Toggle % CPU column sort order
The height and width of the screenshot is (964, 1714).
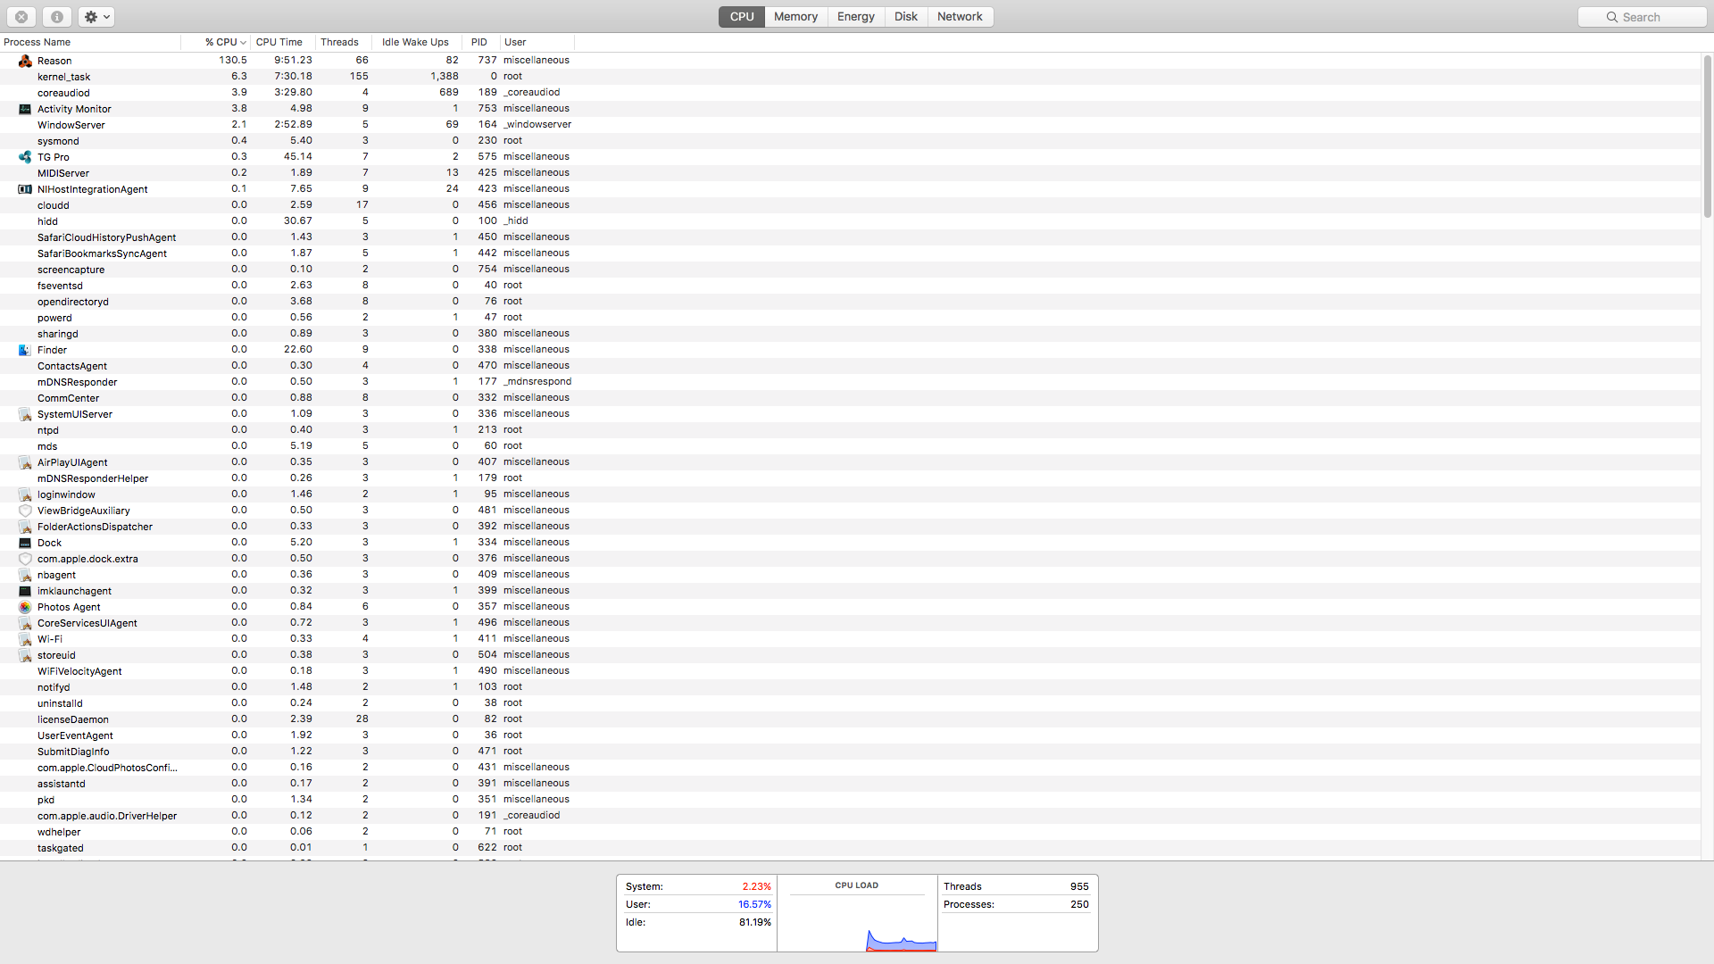click(x=215, y=42)
